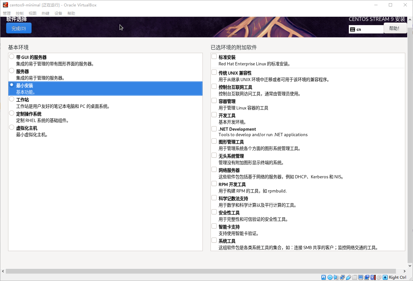Image resolution: width=413 pixels, height=281 pixels.
Task: Open the 管理 menu
Action: 7,13
